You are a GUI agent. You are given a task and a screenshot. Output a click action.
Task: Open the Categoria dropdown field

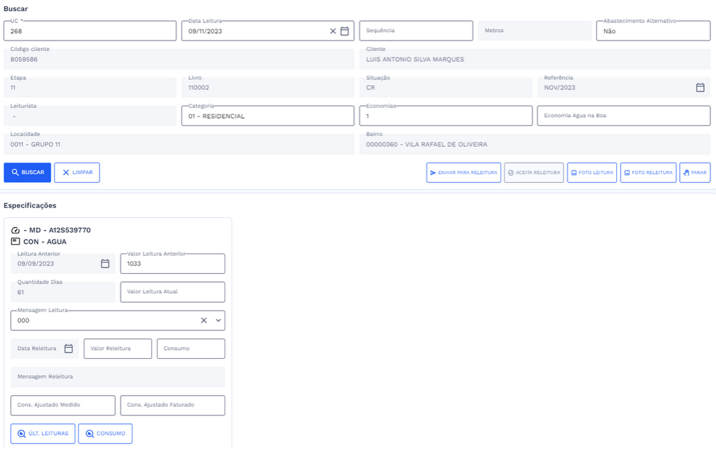(267, 116)
